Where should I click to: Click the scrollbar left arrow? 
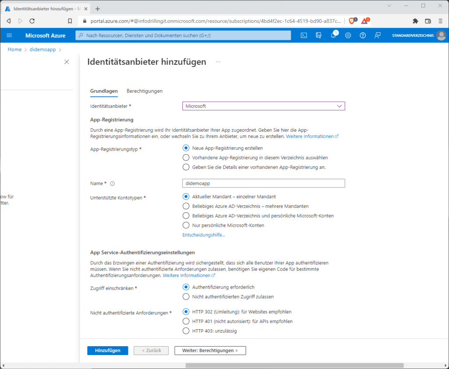3,365
